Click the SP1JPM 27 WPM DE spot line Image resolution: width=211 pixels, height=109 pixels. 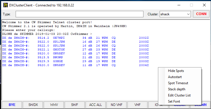tap(75, 42)
